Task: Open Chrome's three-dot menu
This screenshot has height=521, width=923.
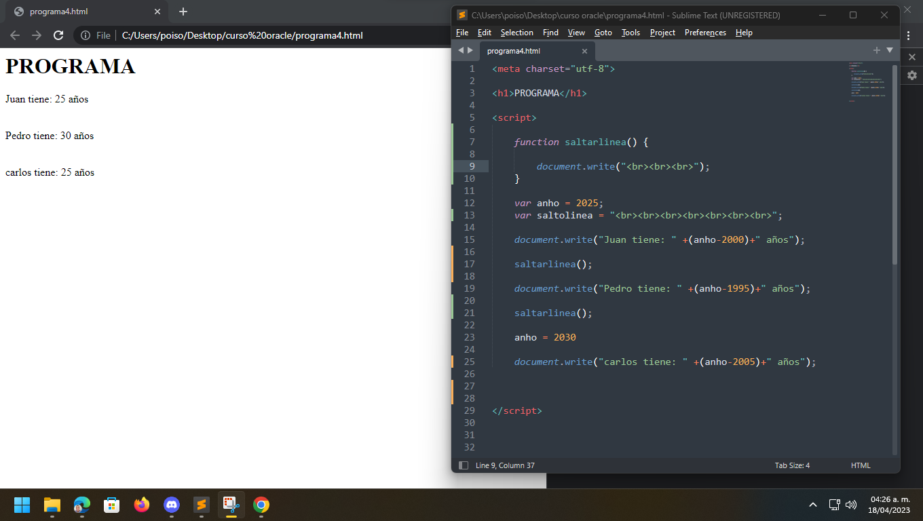Action: tap(909, 35)
